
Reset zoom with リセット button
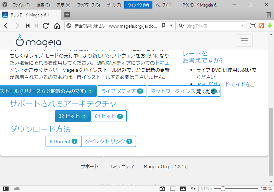click(206, 189)
